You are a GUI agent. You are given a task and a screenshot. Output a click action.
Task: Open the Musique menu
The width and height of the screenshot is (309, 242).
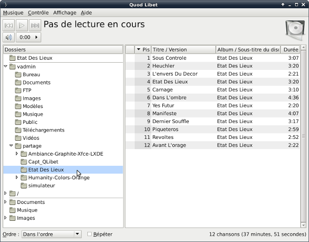pos(13,13)
